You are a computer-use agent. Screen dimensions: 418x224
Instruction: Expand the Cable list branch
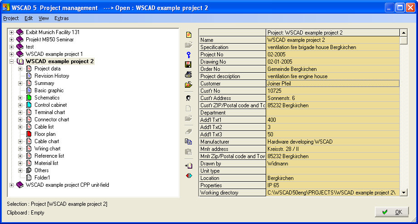pos(20,127)
